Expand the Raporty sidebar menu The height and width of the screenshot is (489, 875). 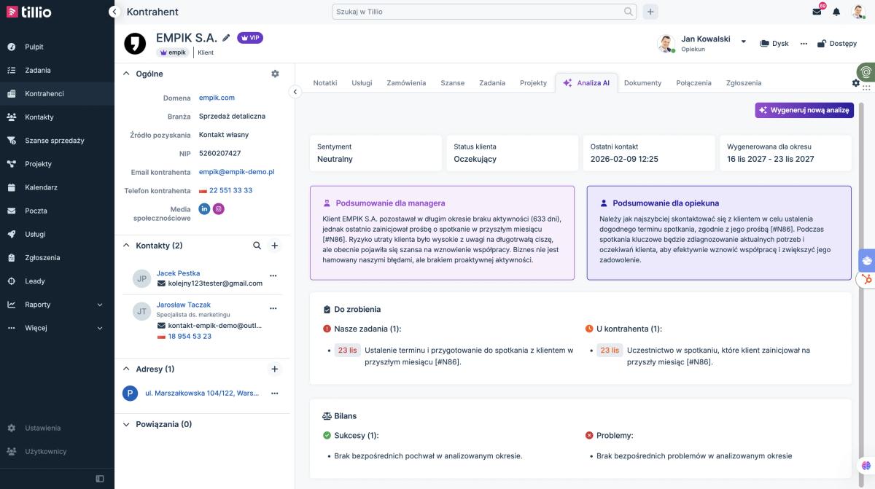click(57, 305)
